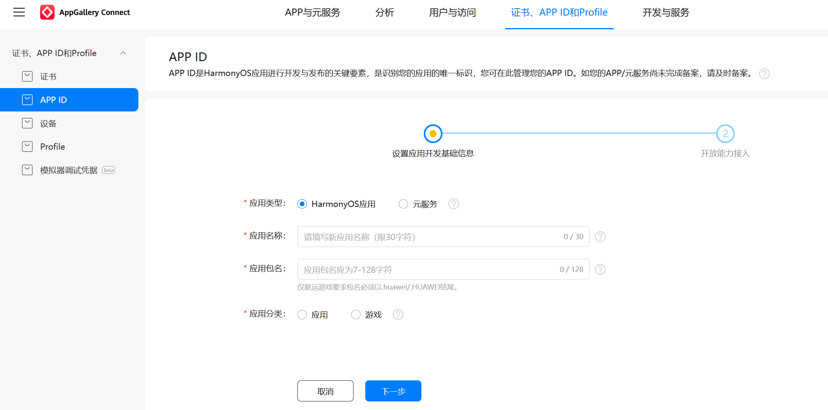Click the 取消 button
This screenshot has width=828, height=410.
325,391
